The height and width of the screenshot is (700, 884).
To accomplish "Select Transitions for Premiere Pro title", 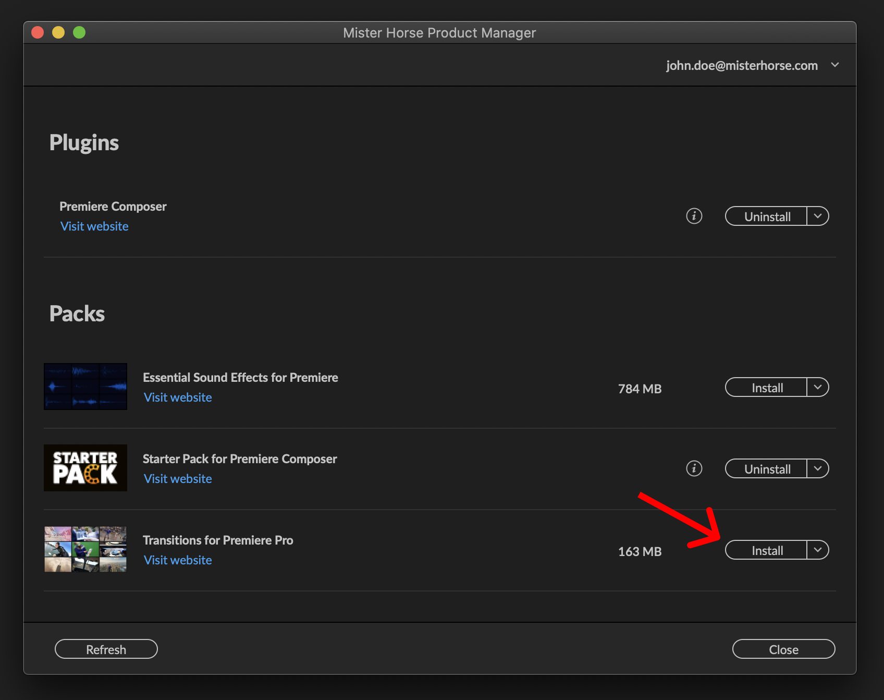I will pos(218,540).
